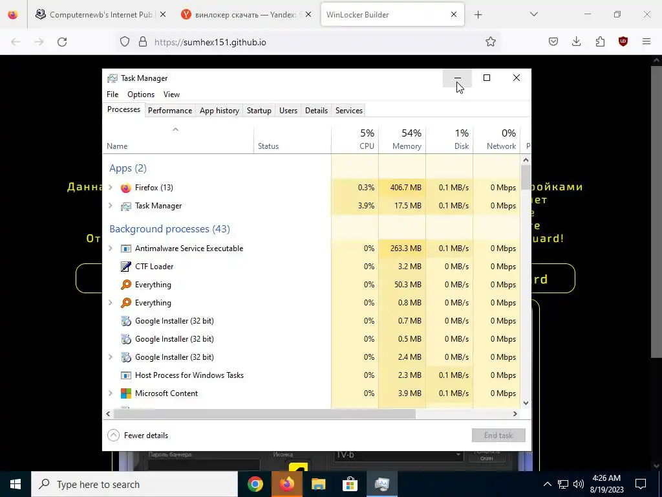Open Firefox downloads panel
The image size is (662, 497).
click(576, 41)
